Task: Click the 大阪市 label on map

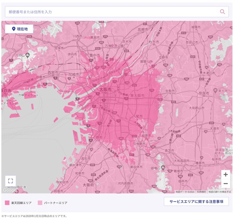Action: coord(105,90)
